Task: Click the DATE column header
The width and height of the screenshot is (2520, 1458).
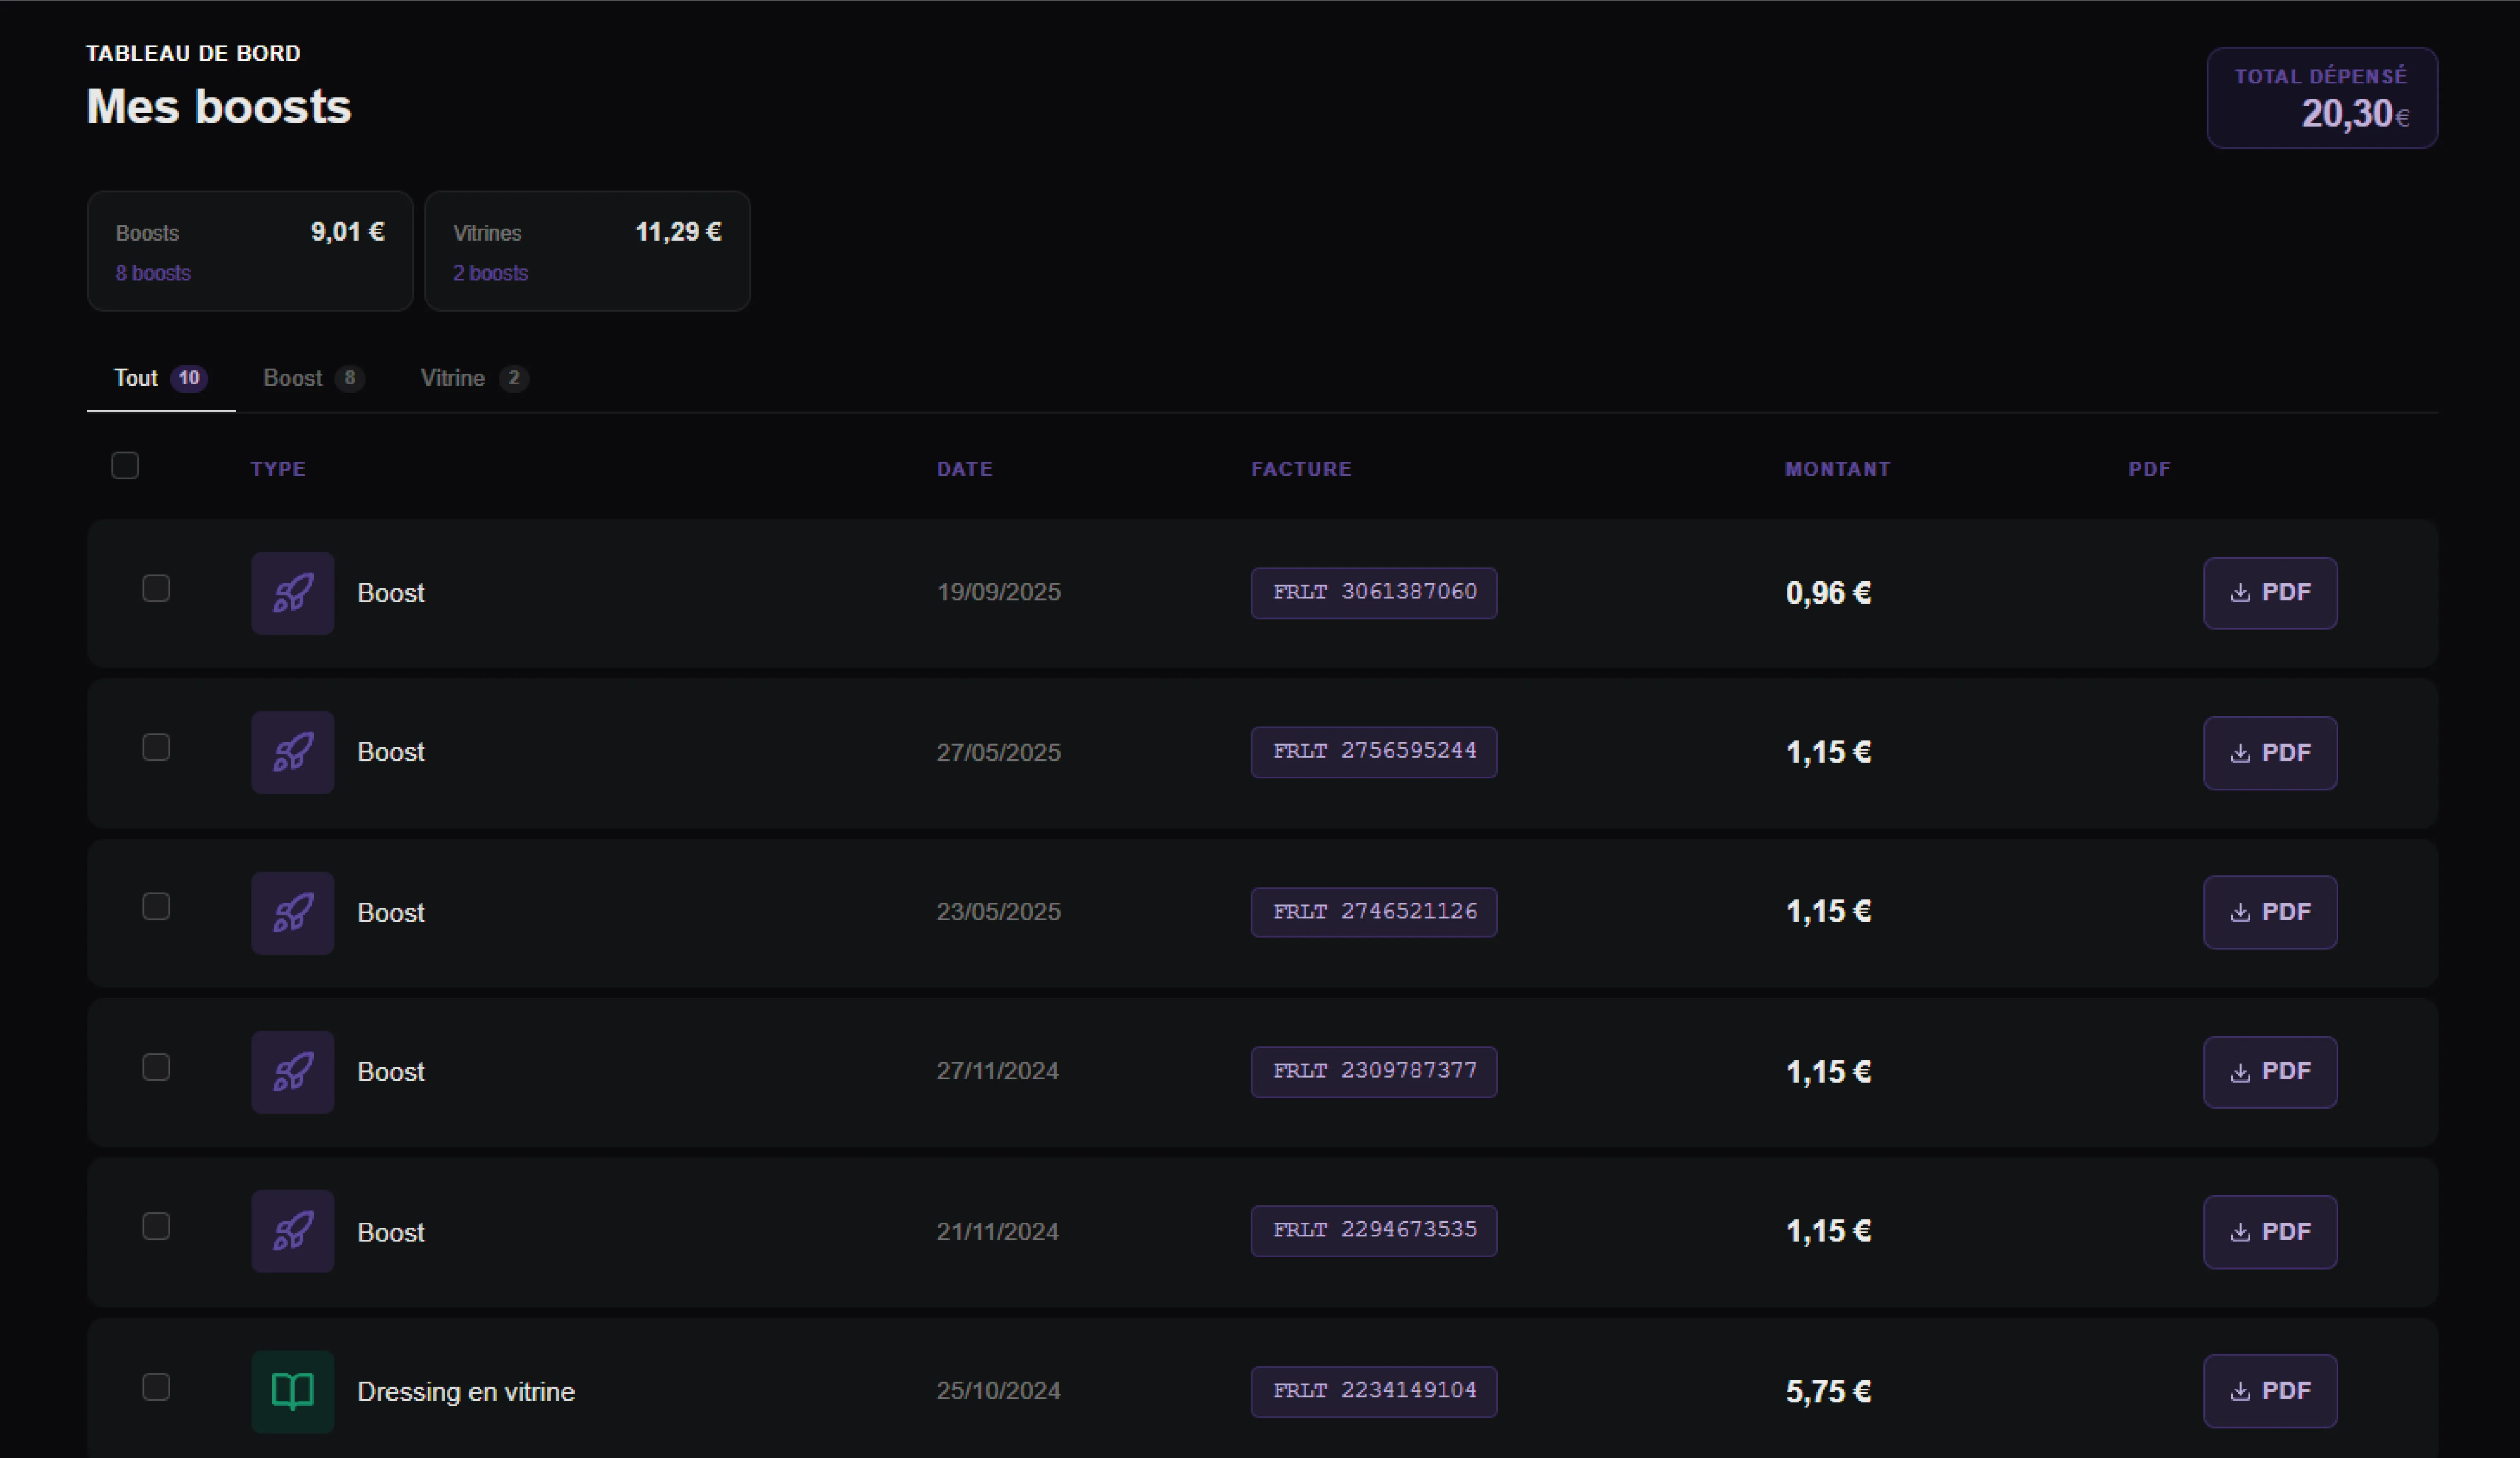Action: click(x=965, y=469)
